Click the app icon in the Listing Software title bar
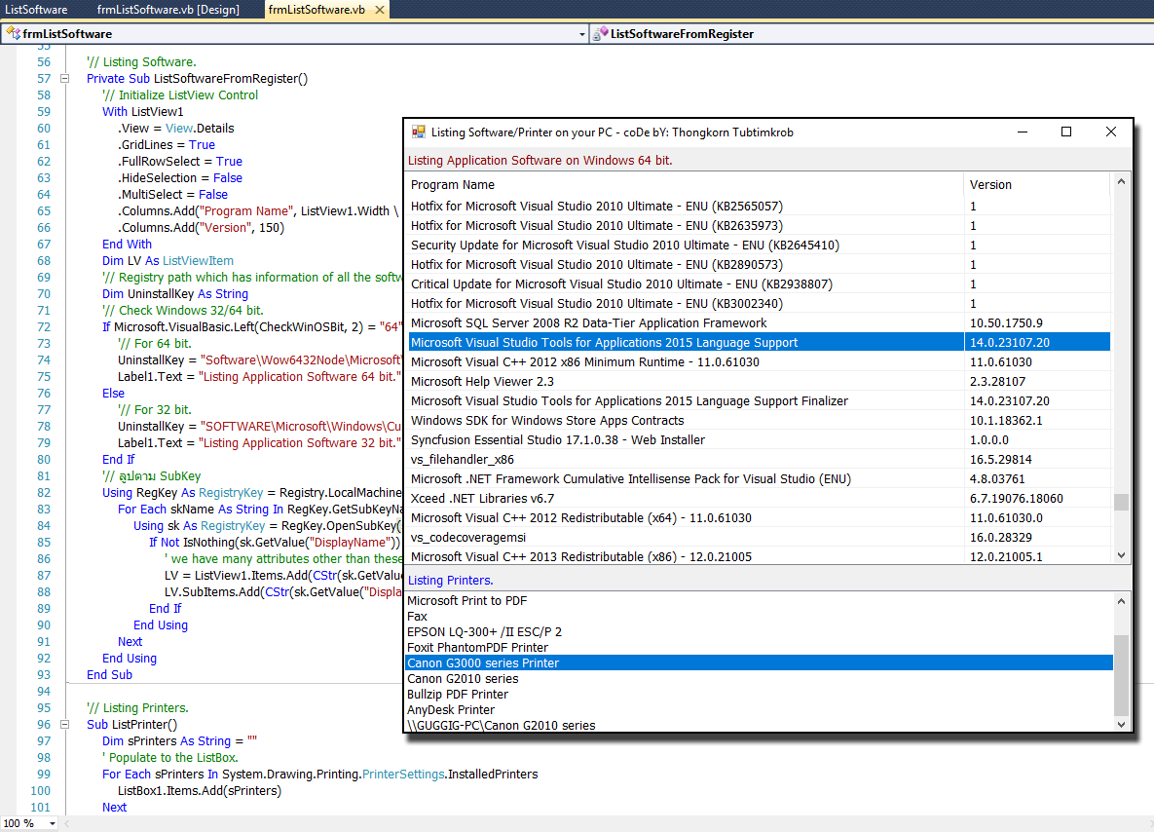 click(418, 132)
